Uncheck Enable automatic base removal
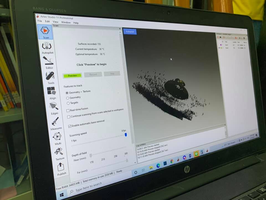Image resolution: width=266 pixels, height=200 pixels. 70,126
